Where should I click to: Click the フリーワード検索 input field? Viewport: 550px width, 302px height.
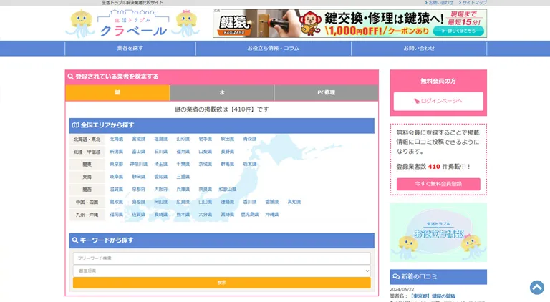222,258
